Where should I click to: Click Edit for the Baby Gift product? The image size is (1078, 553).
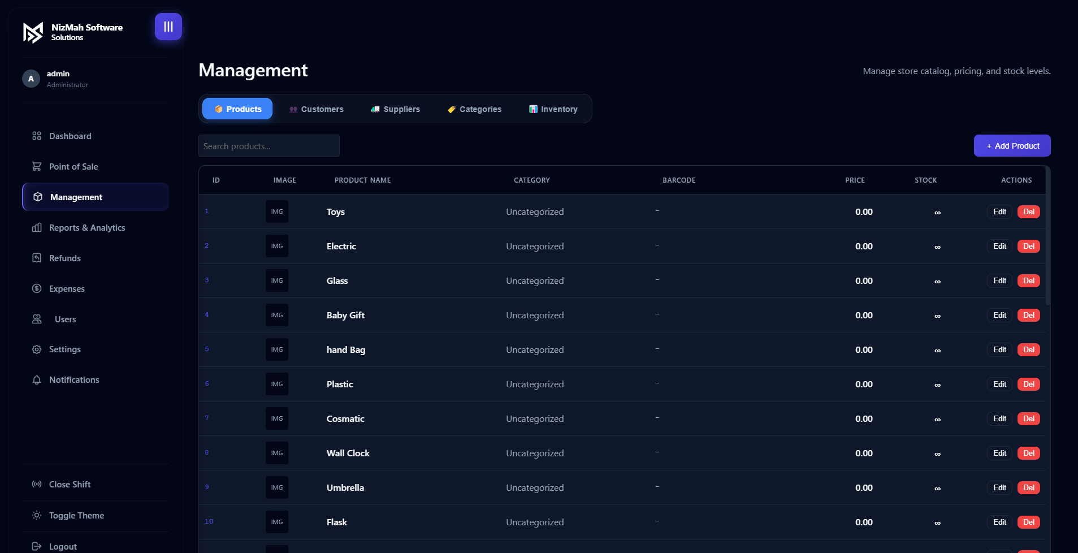tap(999, 315)
